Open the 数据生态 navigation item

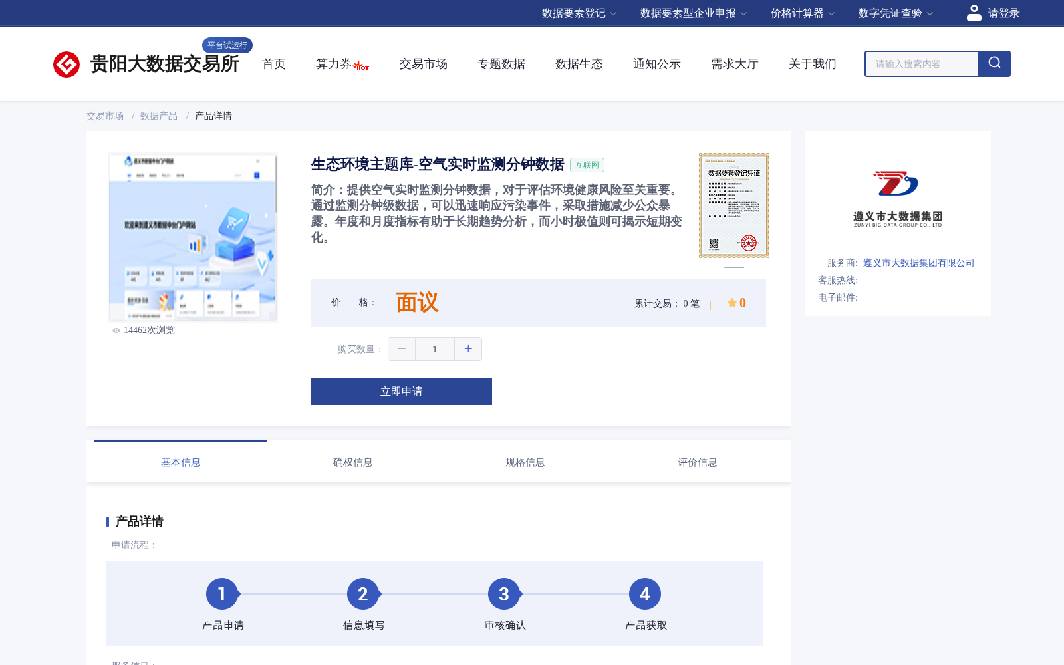pyautogui.click(x=579, y=64)
